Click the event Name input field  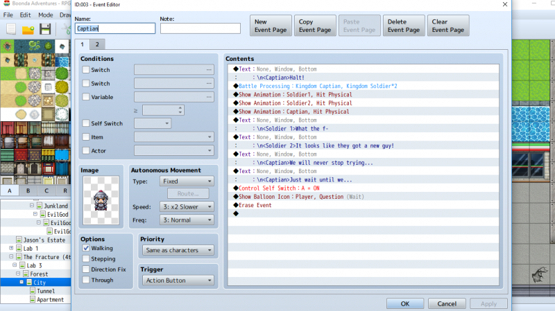point(115,28)
